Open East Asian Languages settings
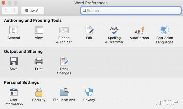The width and height of the screenshot is (183, 109). click(x=165, y=30)
